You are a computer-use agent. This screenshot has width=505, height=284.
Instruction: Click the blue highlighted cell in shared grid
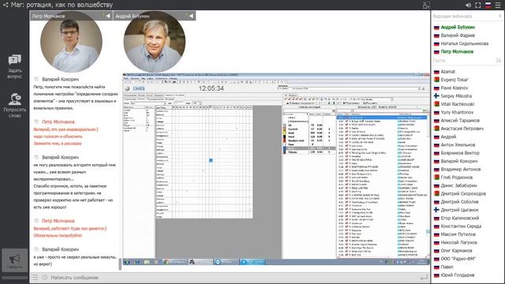pyautogui.click(x=211, y=160)
